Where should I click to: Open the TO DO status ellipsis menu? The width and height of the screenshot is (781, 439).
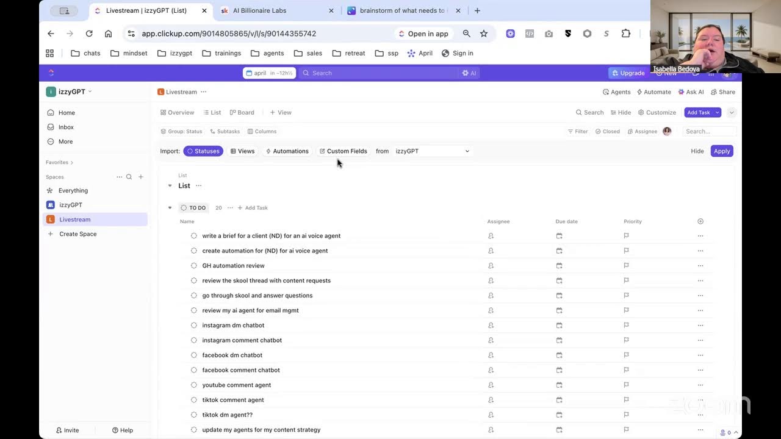click(x=230, y=208)
